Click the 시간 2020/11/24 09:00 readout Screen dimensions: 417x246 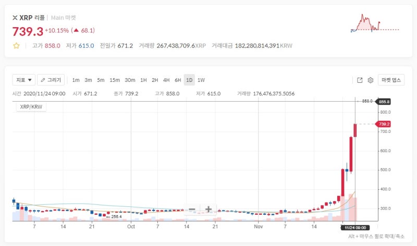pyautogui.click(x=39, y=94)
